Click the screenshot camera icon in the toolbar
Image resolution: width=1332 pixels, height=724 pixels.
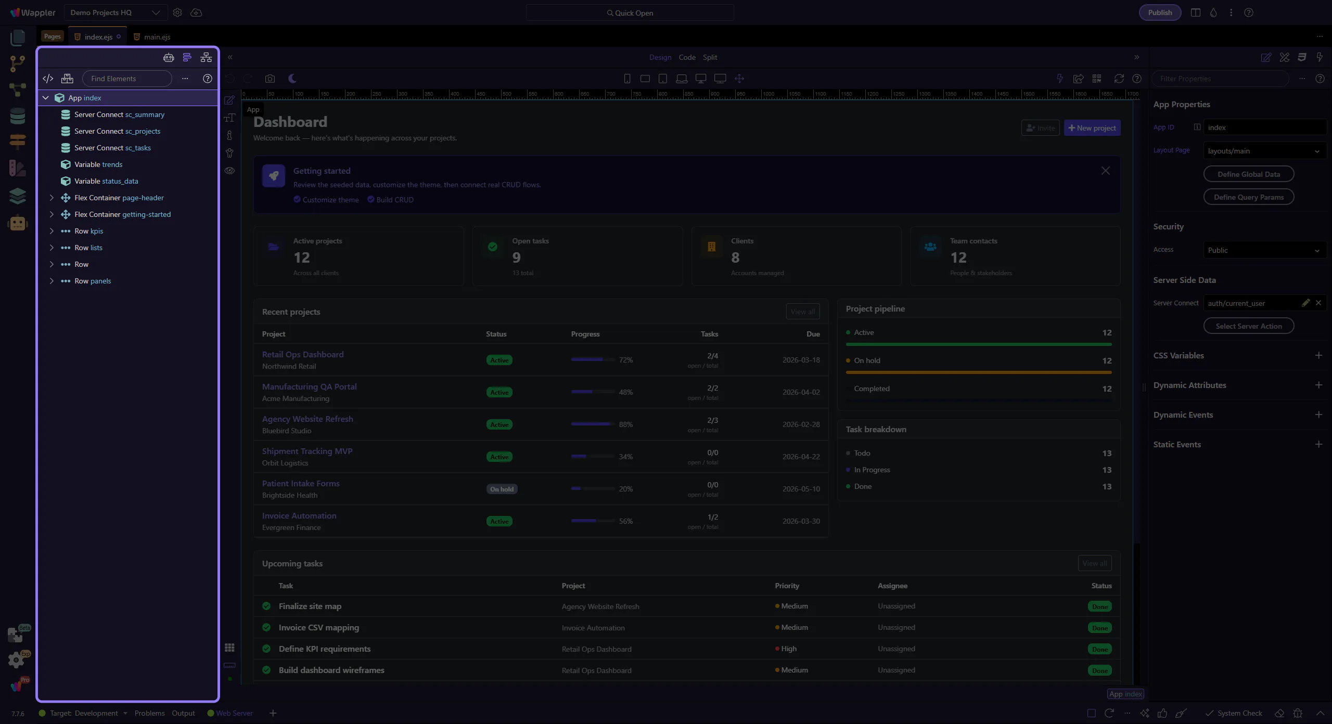(270, 79)
